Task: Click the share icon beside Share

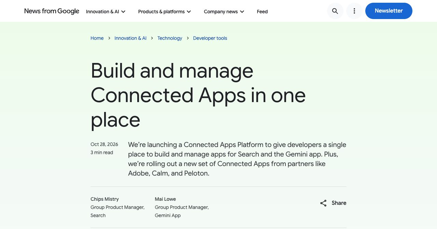Action: 323,203
